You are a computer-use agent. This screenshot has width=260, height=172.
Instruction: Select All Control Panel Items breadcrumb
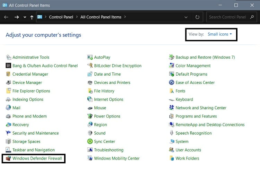coord(101,17)
